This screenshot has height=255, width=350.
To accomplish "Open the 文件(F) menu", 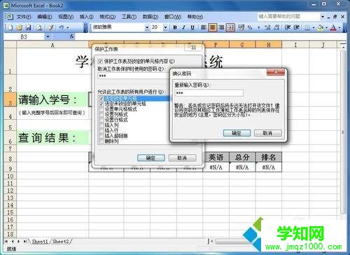I will click(x=24, y=17).
